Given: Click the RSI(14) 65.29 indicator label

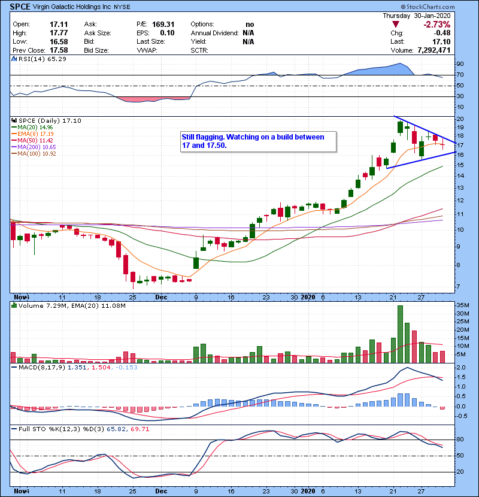Looking at the screenshot, I should tap(43, 59).
